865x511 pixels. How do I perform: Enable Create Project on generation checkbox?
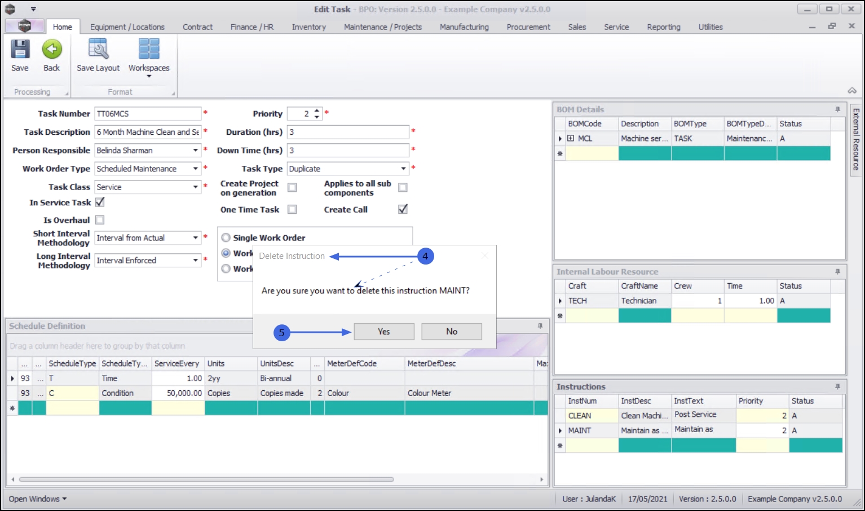tap(292, 187)
